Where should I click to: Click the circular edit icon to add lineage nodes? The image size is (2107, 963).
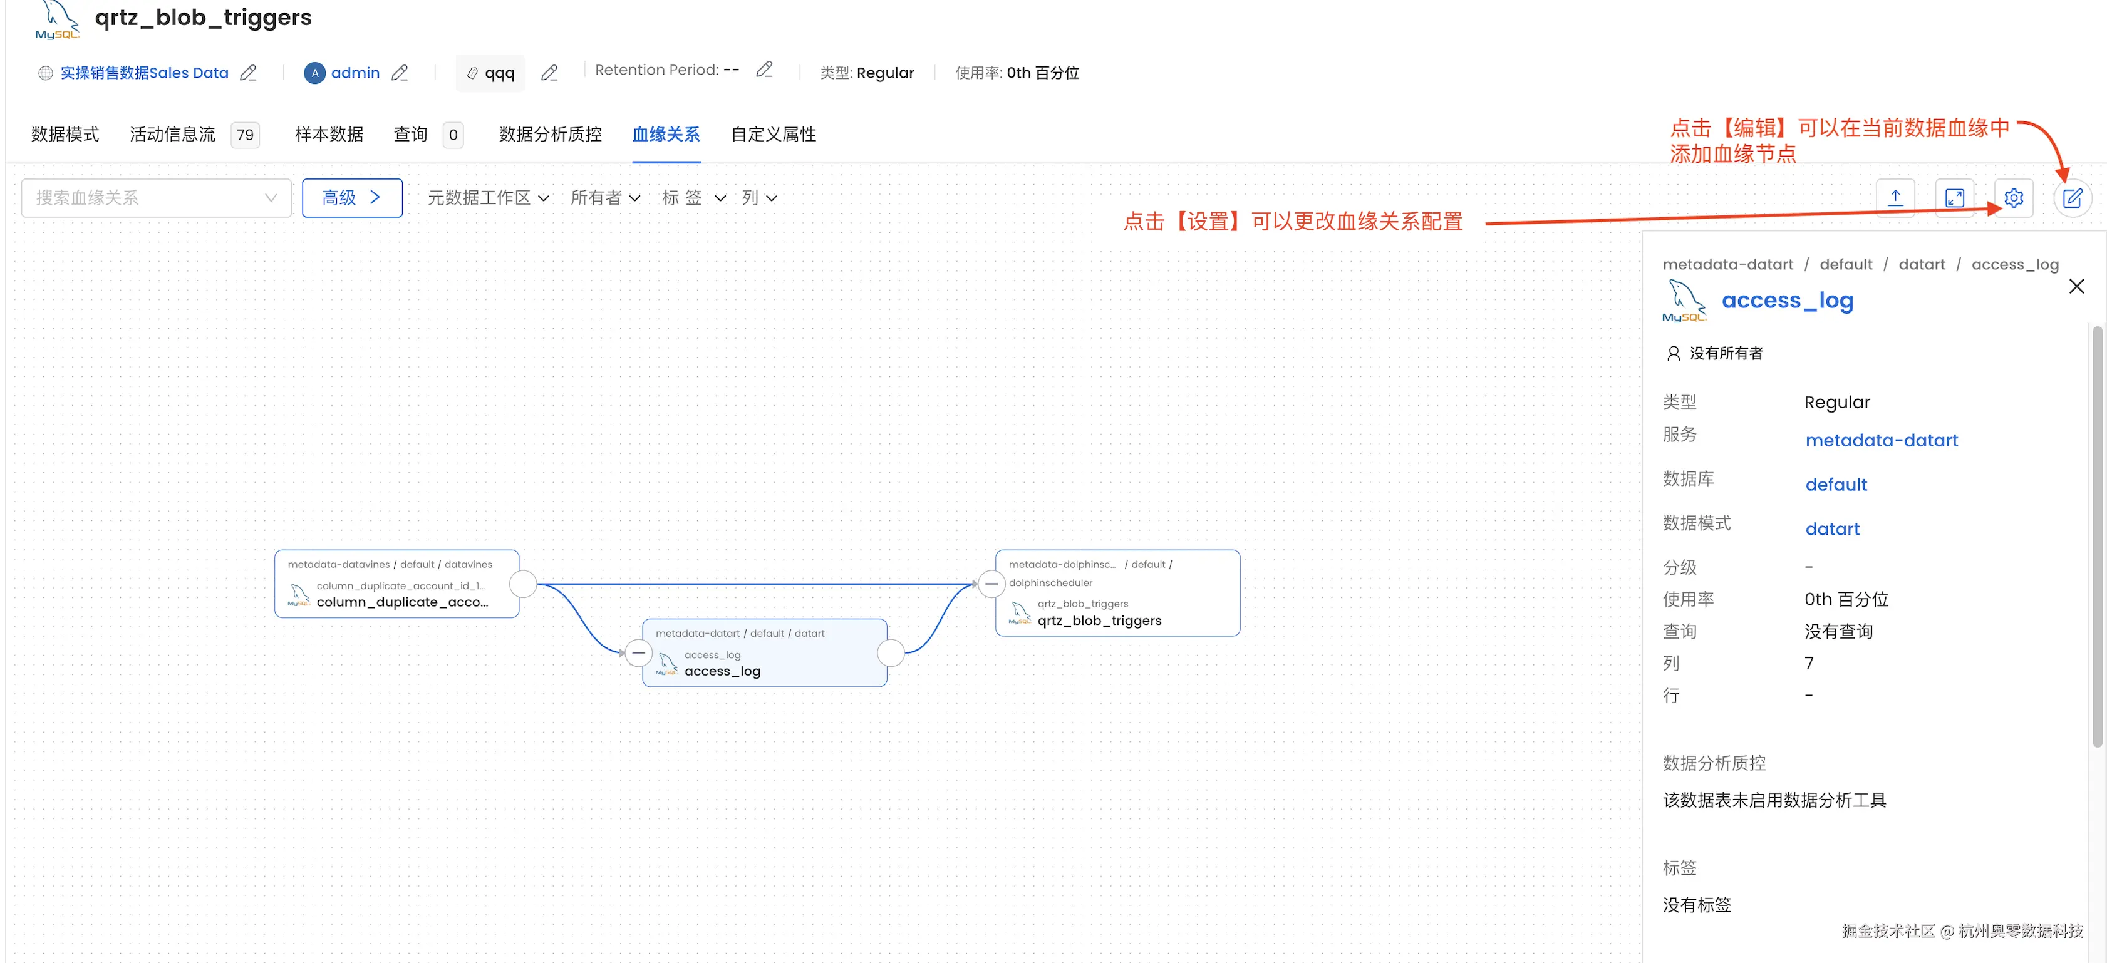tap(2073, 198)
